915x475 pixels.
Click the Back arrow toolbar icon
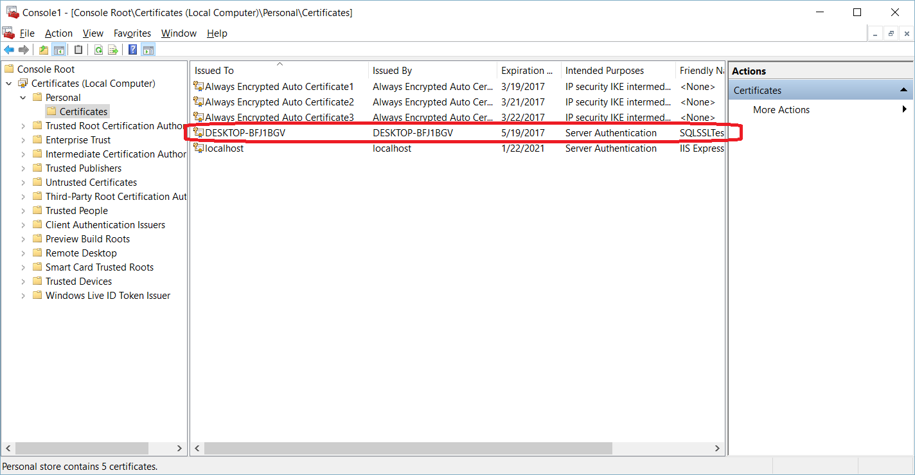coord(9,50)
